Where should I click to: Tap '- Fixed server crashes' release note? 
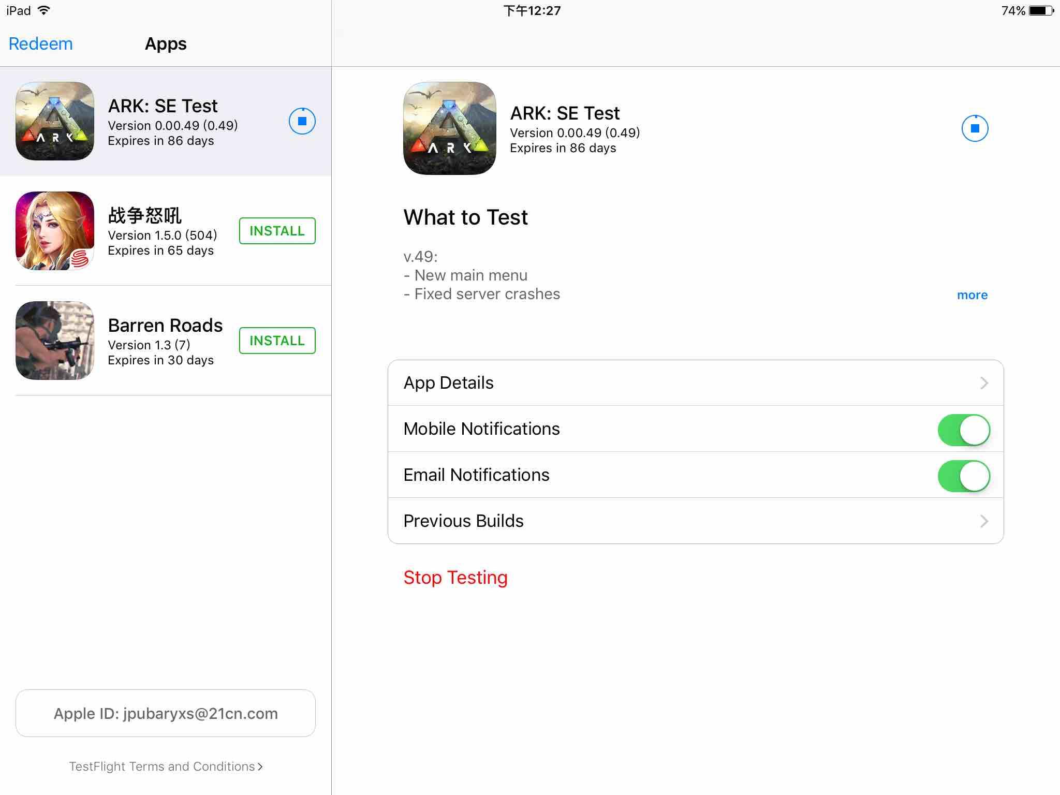click(482, 294)
